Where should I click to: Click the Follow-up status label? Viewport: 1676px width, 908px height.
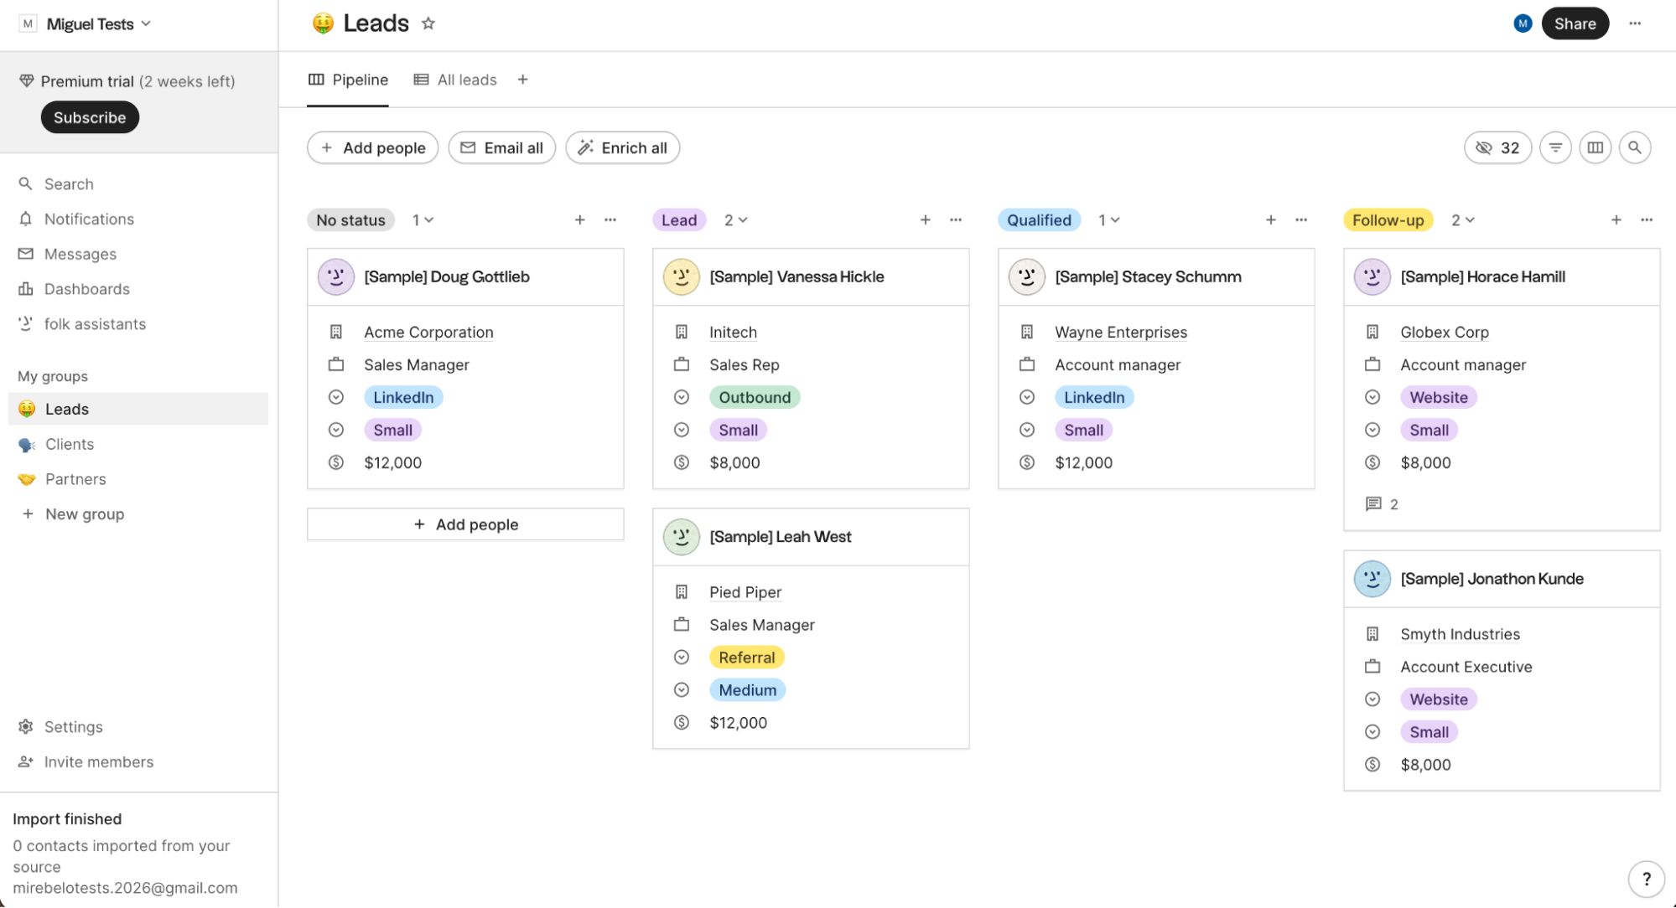(x=1388, y=220)
